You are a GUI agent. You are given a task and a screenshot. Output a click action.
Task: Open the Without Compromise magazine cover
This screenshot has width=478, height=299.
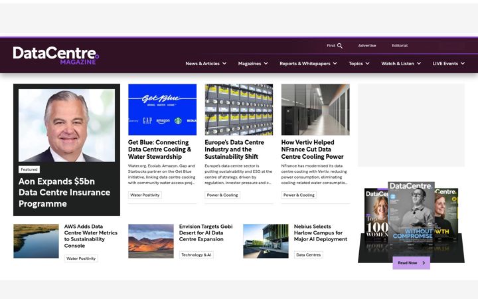[x=411, y=213]
